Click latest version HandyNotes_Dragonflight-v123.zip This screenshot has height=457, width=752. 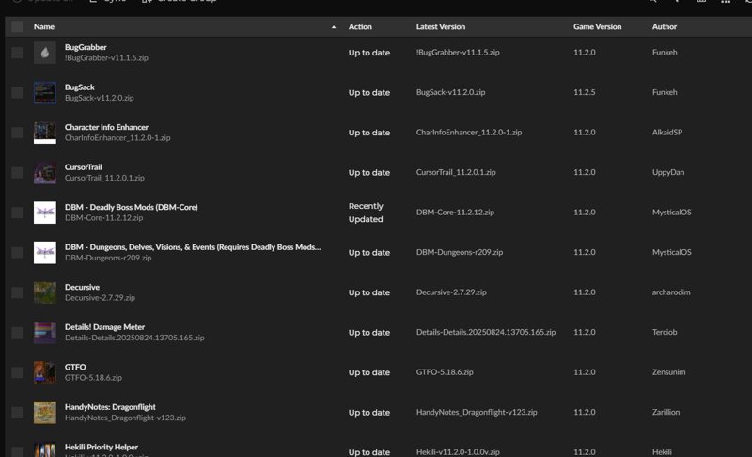coord(477,412)
